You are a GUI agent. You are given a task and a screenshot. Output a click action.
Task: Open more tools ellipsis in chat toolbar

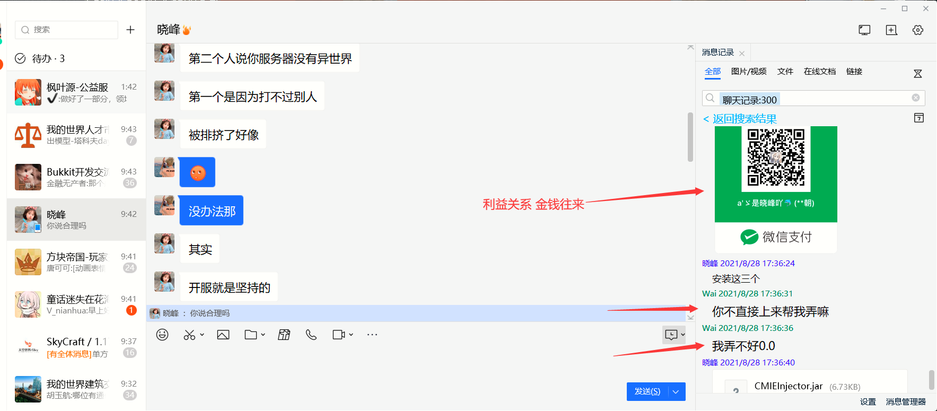[372, 335]
